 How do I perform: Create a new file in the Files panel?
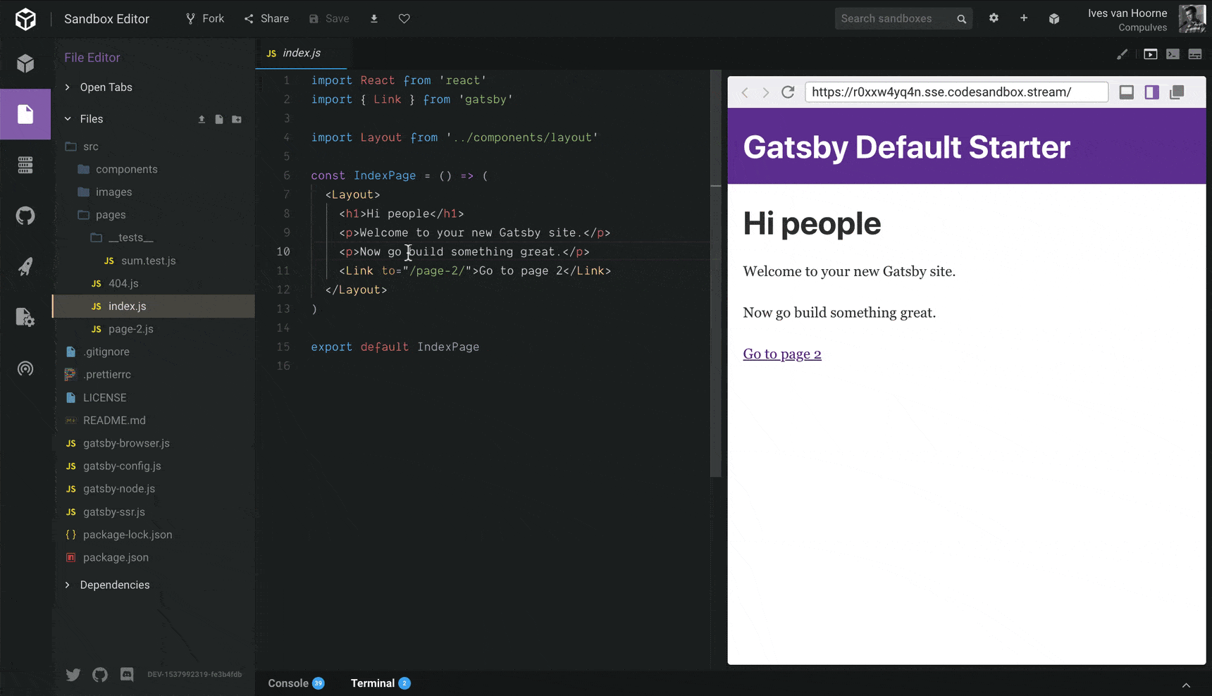click(x=219, y=119)
